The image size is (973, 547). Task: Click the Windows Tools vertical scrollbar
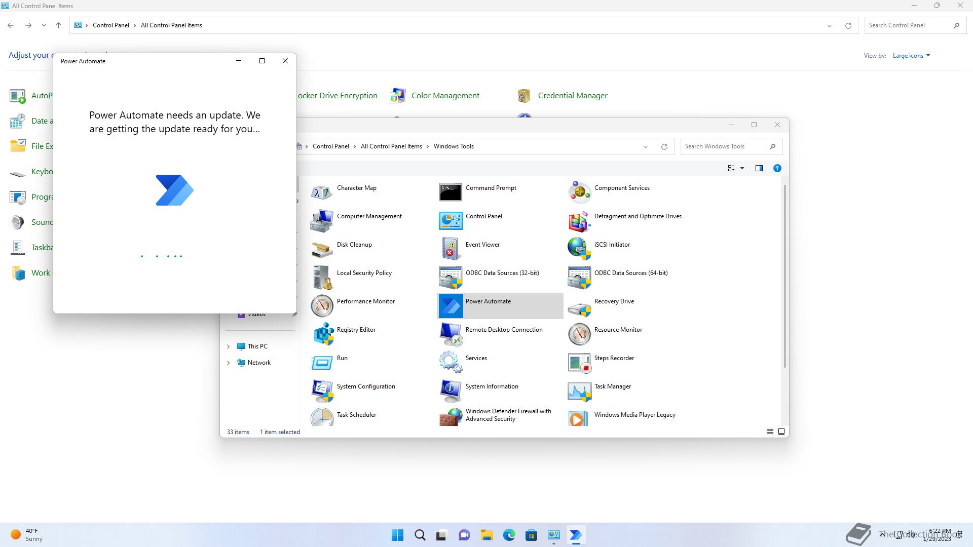tap(785, 276)
